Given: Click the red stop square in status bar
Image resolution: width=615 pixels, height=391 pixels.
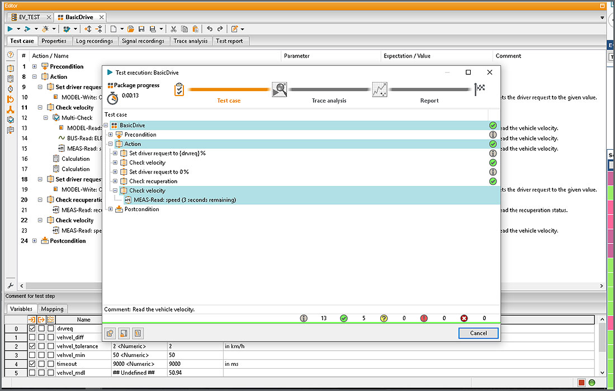Looking at the screenshot, I should [x=581, y=383].
